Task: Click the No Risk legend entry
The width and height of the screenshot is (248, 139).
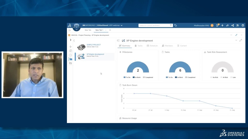Action: pos(214,77)
